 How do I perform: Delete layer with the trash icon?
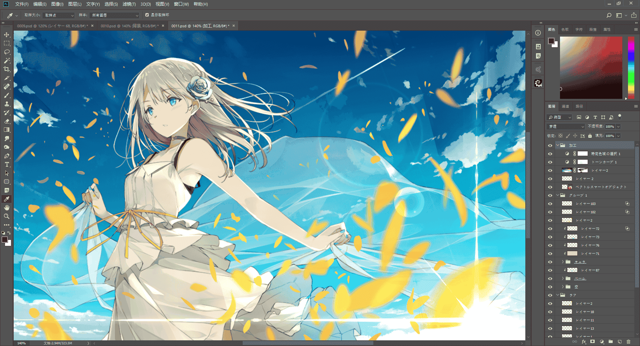pyautogui.click(x=628, y=342)
